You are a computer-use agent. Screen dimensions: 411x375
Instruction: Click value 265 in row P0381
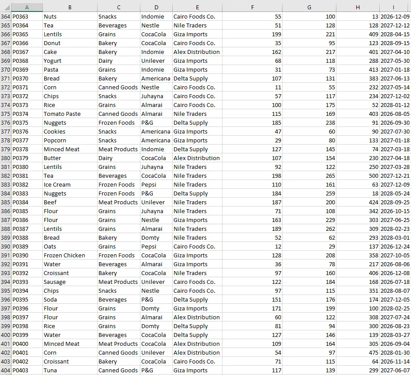[309, 176]
